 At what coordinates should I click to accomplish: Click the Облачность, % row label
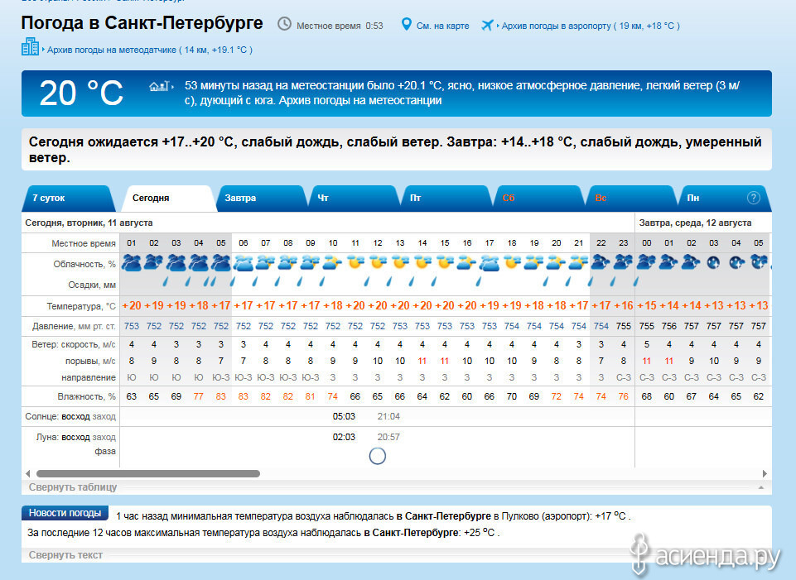point(84,264)
